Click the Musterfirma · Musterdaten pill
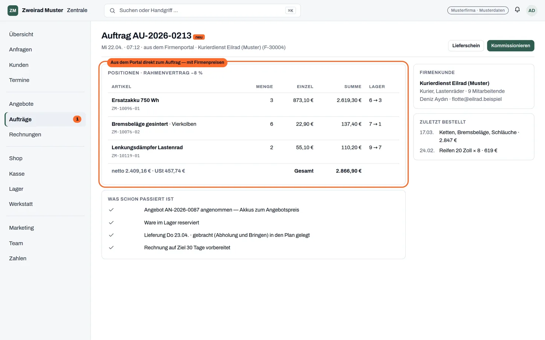Image resolution: width=545 pixels, height=340 pixels. 478,10
